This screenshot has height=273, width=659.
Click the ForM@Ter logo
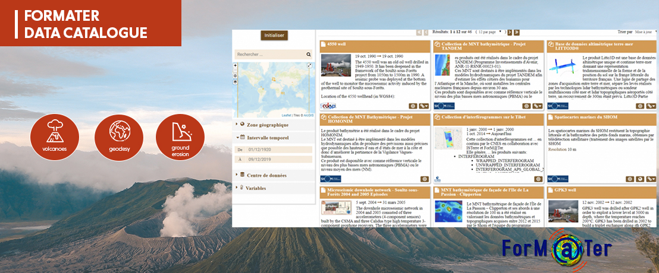click(x=557, y=249)
